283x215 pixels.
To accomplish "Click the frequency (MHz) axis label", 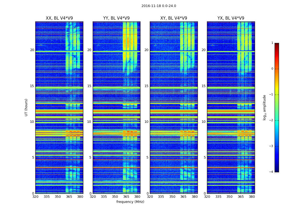I will click(x=130, y=202).
